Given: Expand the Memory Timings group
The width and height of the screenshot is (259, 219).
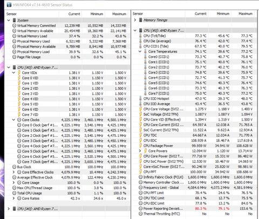Looking at the screenshot, I should tap(135, 20).
